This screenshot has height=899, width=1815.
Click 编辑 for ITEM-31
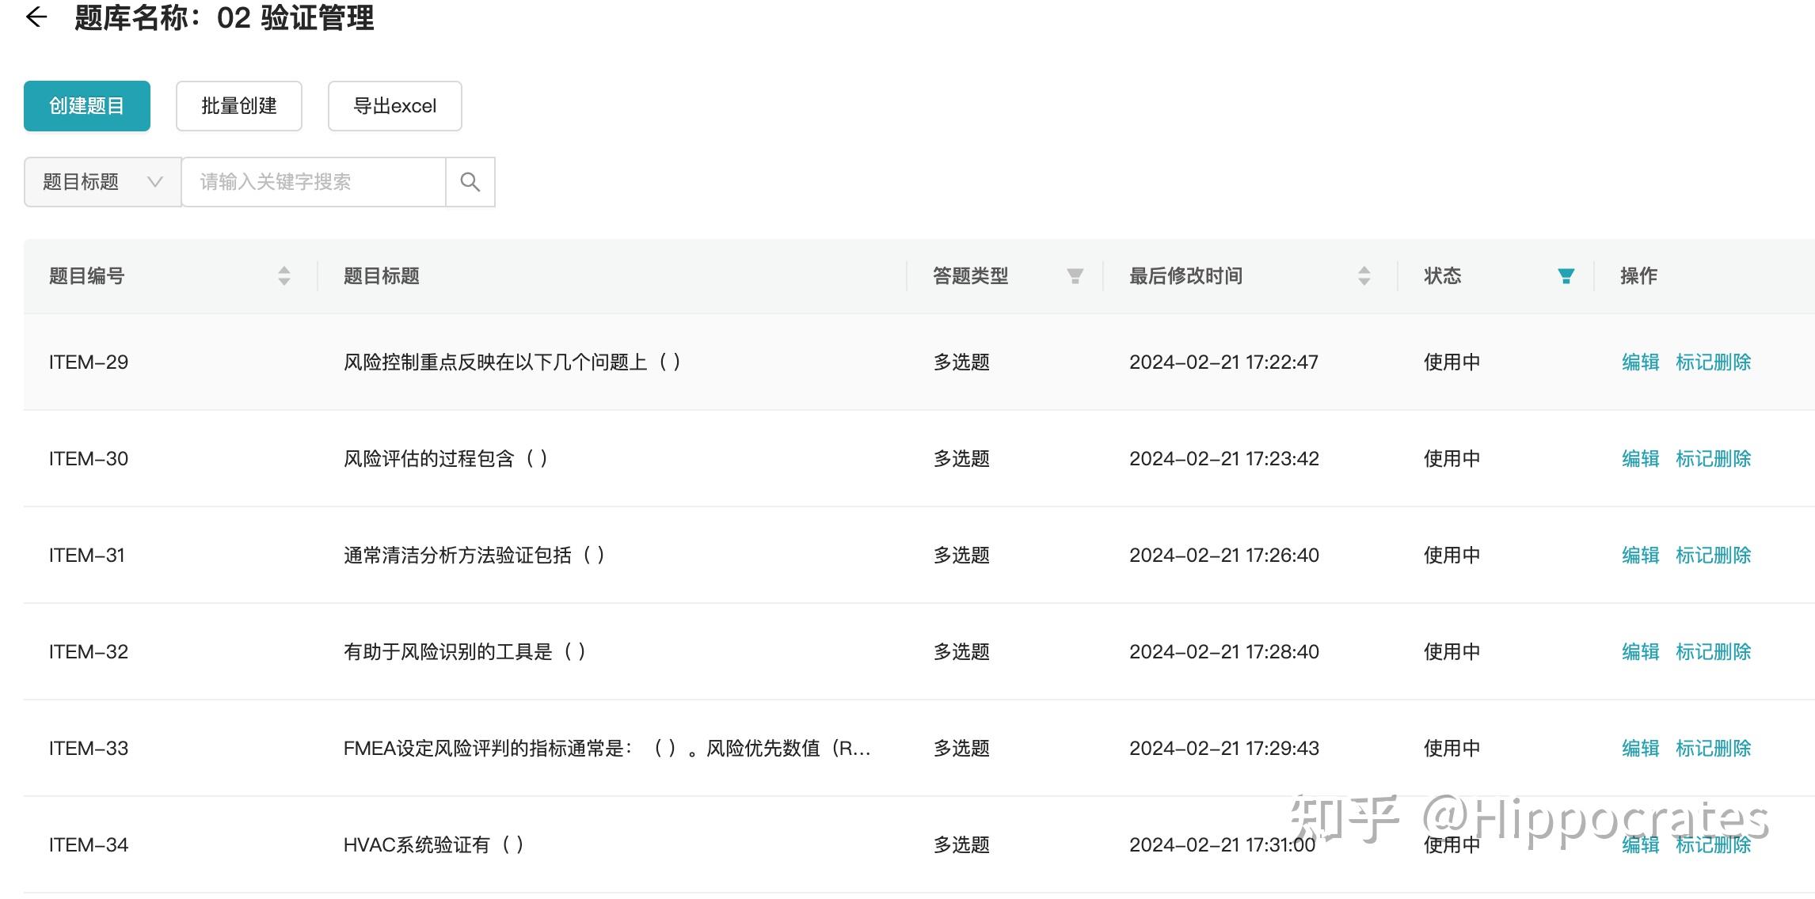(1640, 556)
